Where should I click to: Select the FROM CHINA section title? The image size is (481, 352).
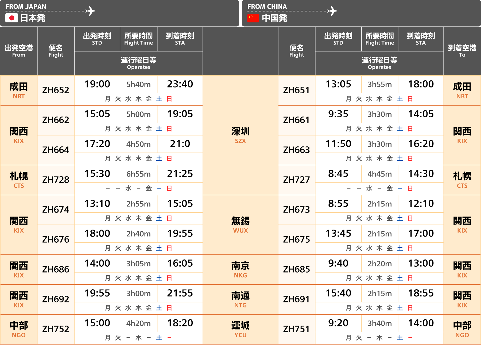tap(267, 6)
